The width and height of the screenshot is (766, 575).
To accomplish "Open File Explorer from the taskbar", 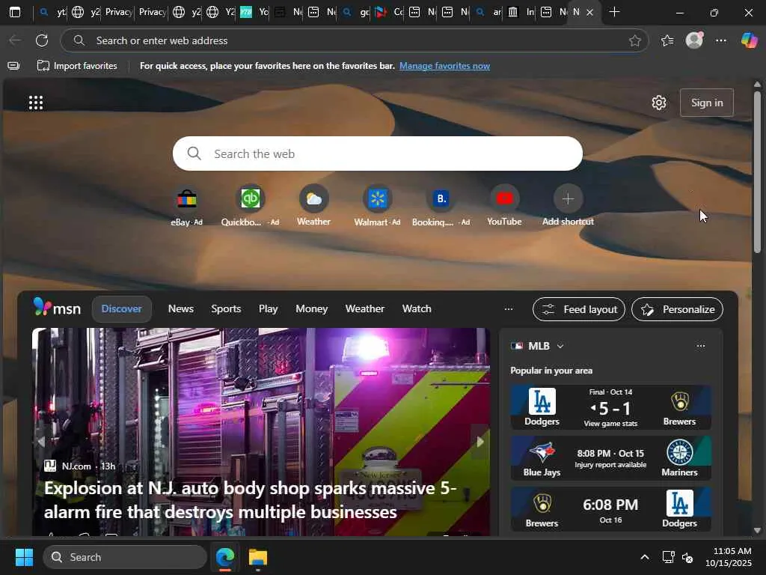I will pos(258,557).
